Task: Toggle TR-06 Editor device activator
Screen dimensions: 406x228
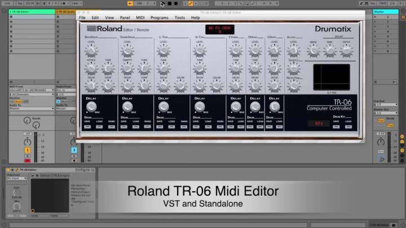Action: [x=8, y=170]
